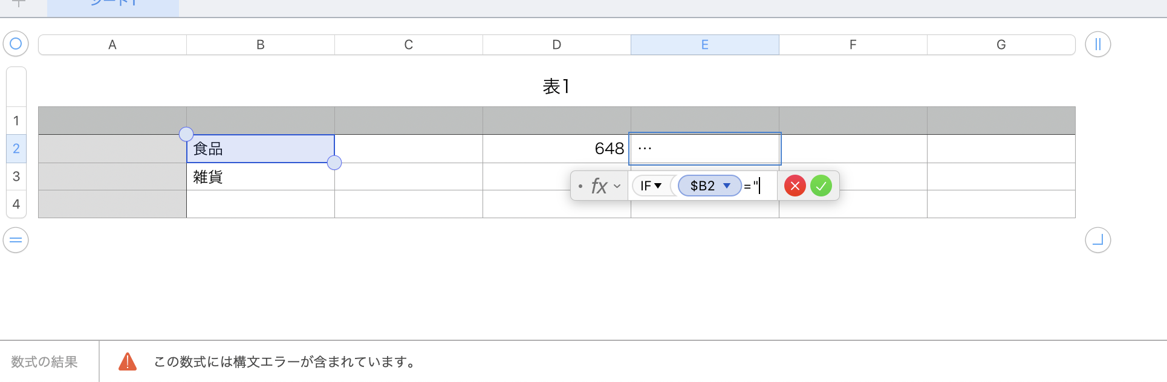Open the IF function dropdown arrow
Viewport: 1167px width, 382px height.
(658, 186)
